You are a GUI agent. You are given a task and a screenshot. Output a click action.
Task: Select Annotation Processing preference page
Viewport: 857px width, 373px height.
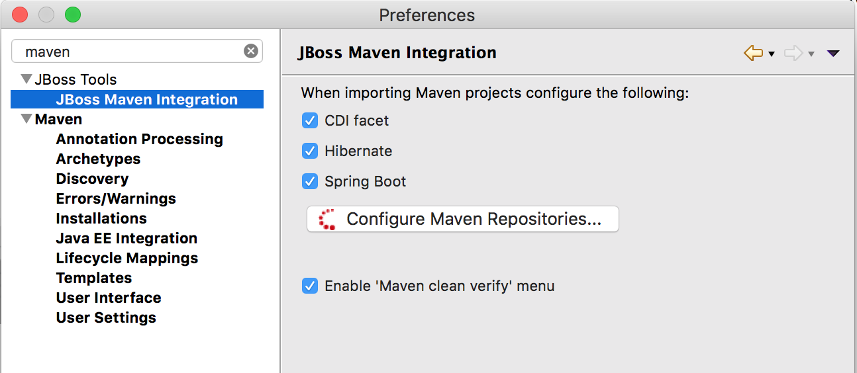tap(139, 139)
